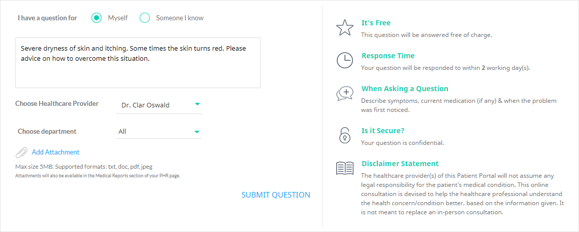Click the Response Time heading

tap(388, 56)
